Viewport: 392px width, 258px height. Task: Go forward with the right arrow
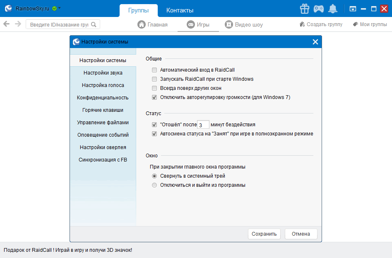(18, 24)
